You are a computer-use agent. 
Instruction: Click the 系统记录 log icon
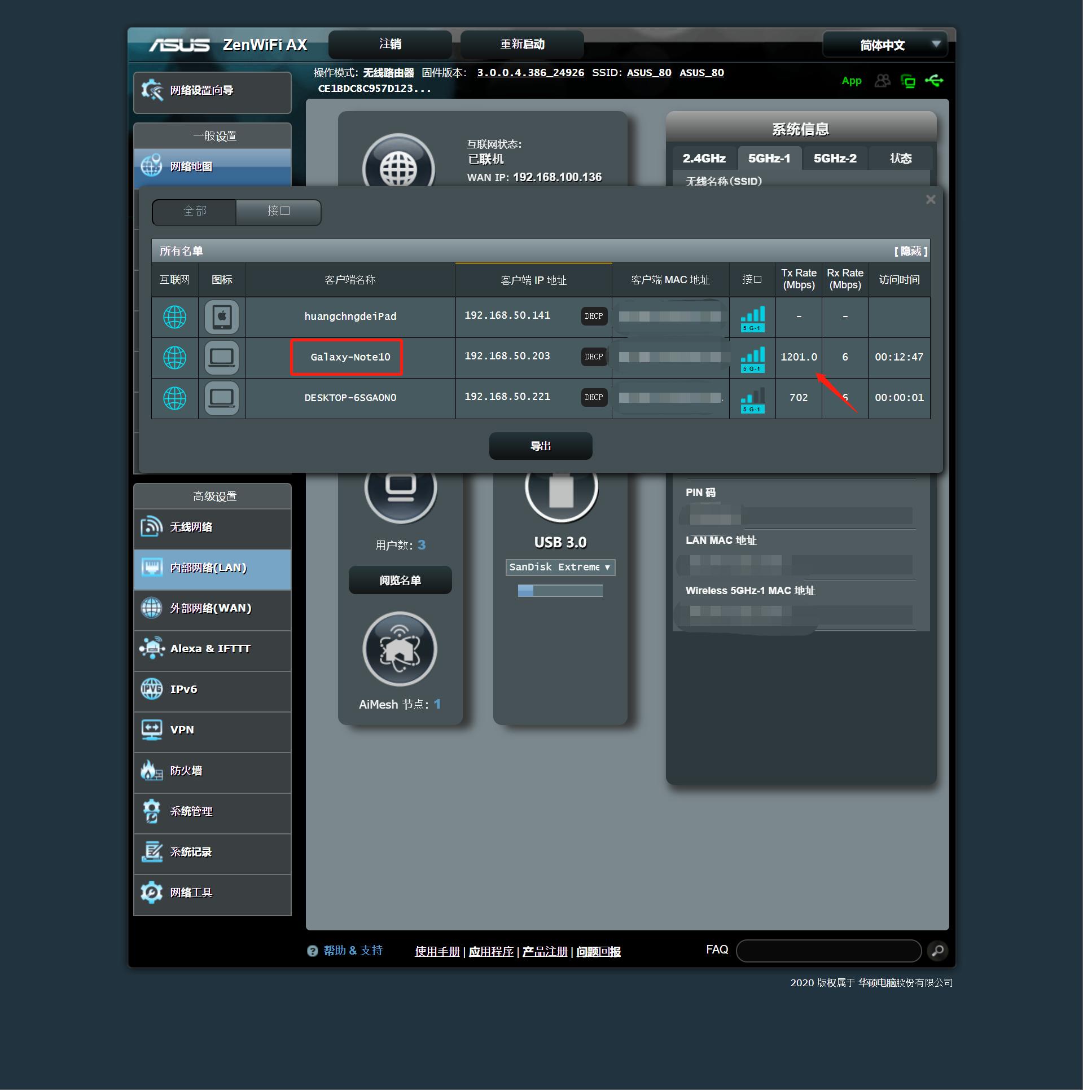click(x=151, y=851)
